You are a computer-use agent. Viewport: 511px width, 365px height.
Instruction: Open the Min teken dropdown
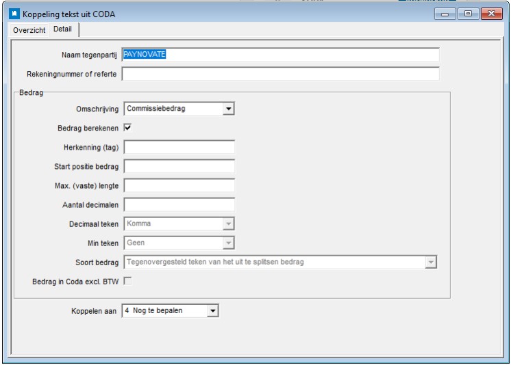click(229, 243)
